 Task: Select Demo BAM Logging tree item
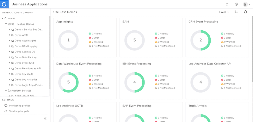pyautogui.click(x=26, y=46)
